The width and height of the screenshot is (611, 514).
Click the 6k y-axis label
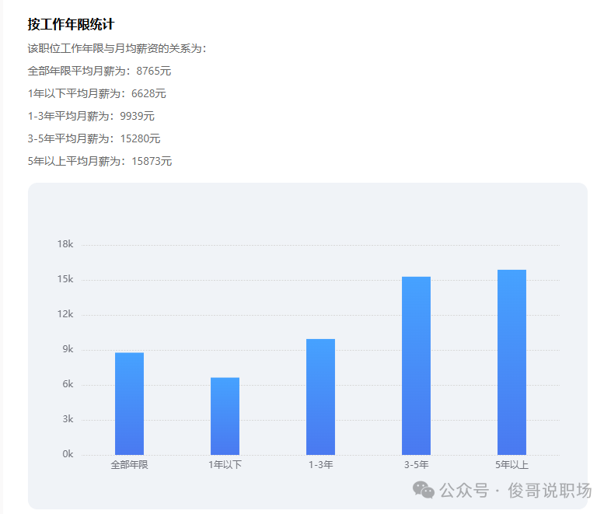68,384
